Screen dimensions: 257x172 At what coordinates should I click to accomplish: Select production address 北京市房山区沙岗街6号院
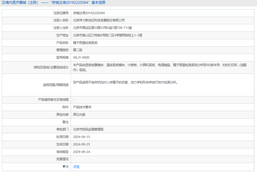(x=108, y=35)
